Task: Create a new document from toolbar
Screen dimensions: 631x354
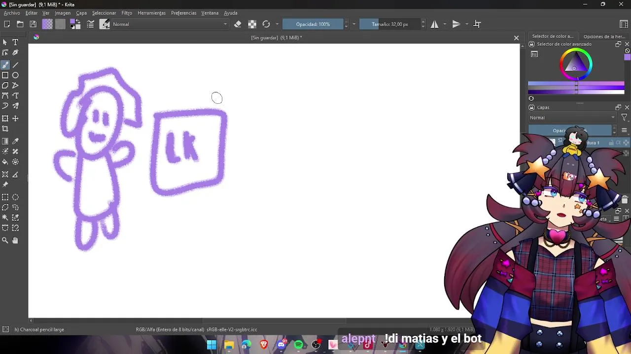Action: (x=7, y=24)
